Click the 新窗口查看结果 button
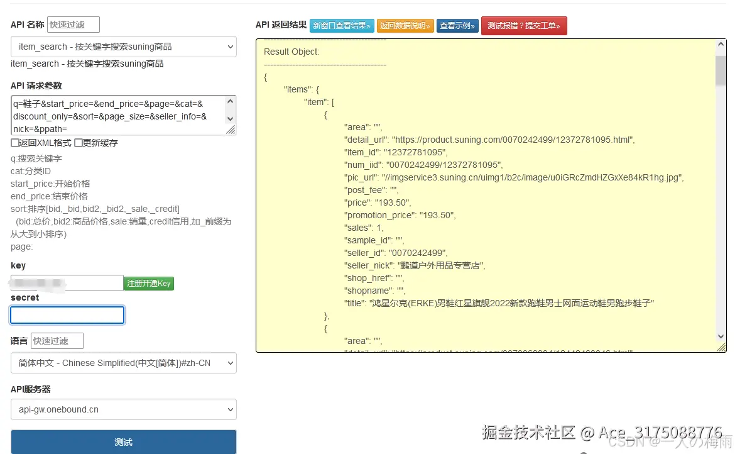 [342, 26]
